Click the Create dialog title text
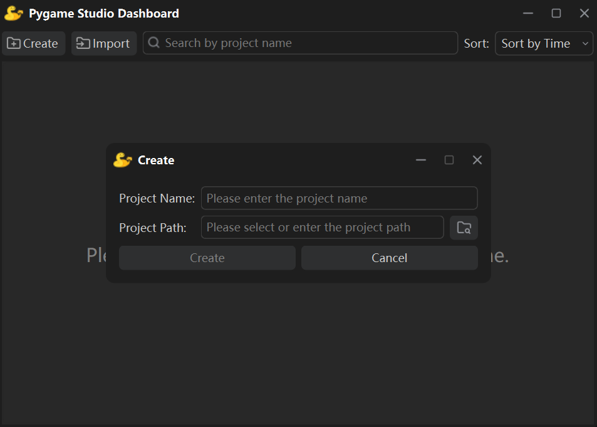This screenshot has height=427, width=597. [x=156, y=160]
